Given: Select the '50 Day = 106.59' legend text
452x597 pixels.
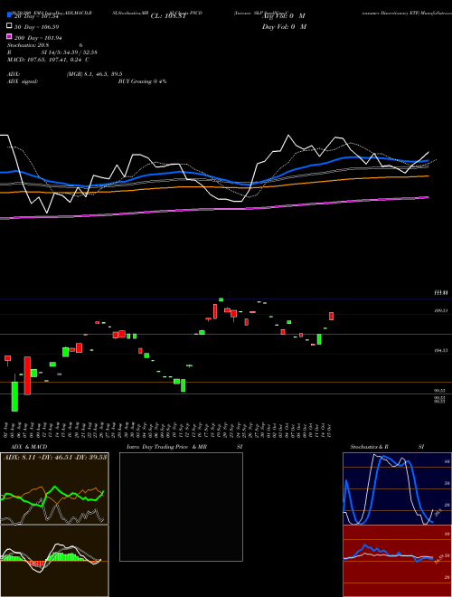Looking at the screenshot, I should pyautogui.click(x=37, y=27).
